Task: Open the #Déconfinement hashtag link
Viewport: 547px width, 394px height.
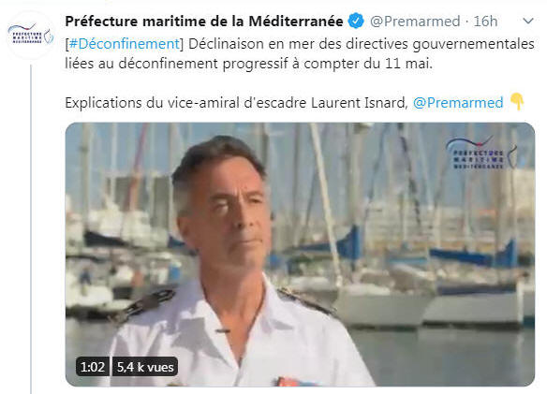Action: 125,44
